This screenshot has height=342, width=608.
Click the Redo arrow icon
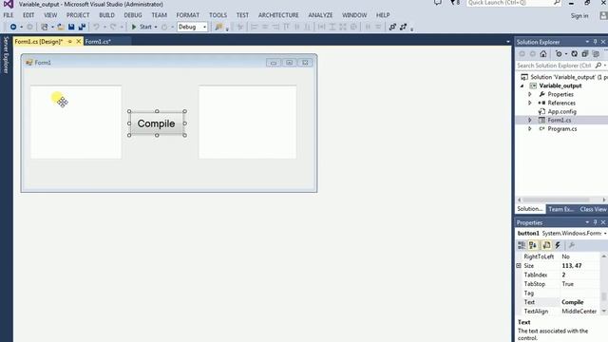113,27
